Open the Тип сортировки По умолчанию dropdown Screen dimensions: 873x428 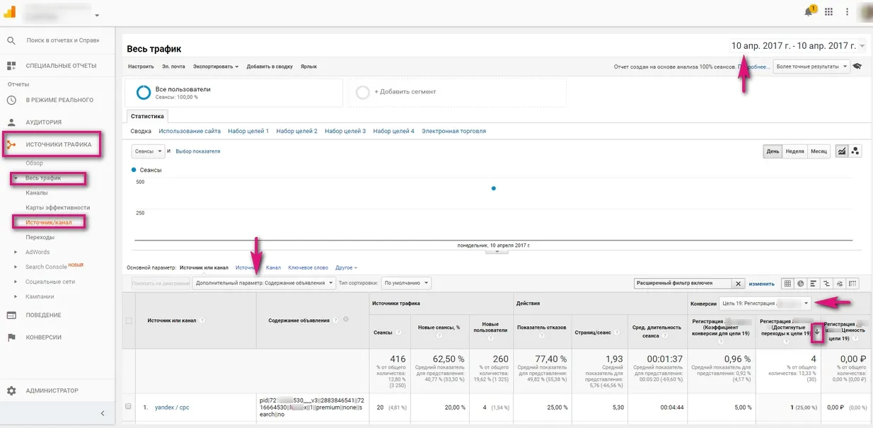pyautogui.click(x=406, y=283)
